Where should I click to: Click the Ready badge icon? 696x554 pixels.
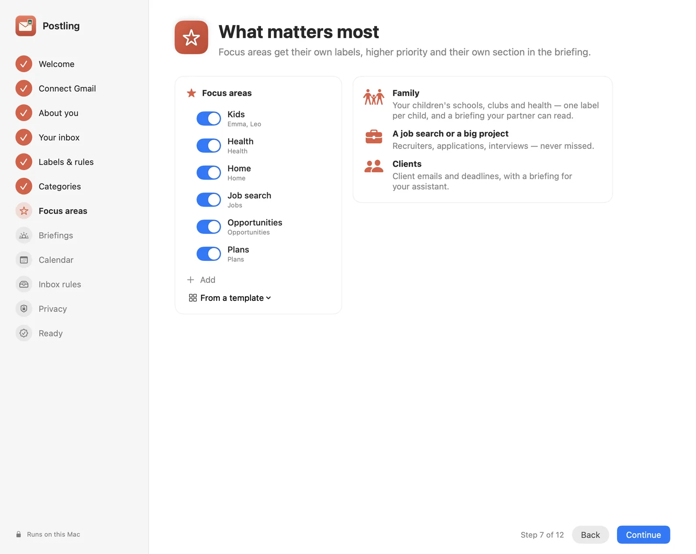tap(24, 333)
